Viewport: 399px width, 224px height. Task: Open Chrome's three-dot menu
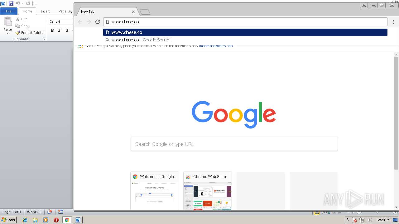[393, 22]
